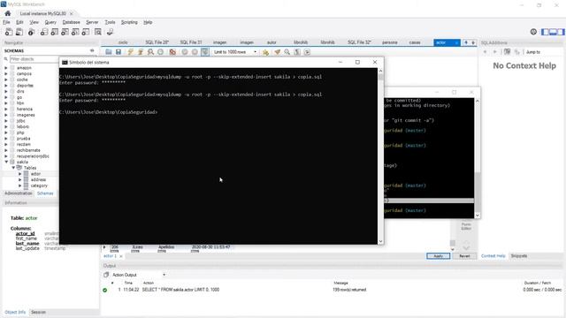Expand the recuperacionjdbc schema
Screen dimensions: 566x318
coord(6,156)
